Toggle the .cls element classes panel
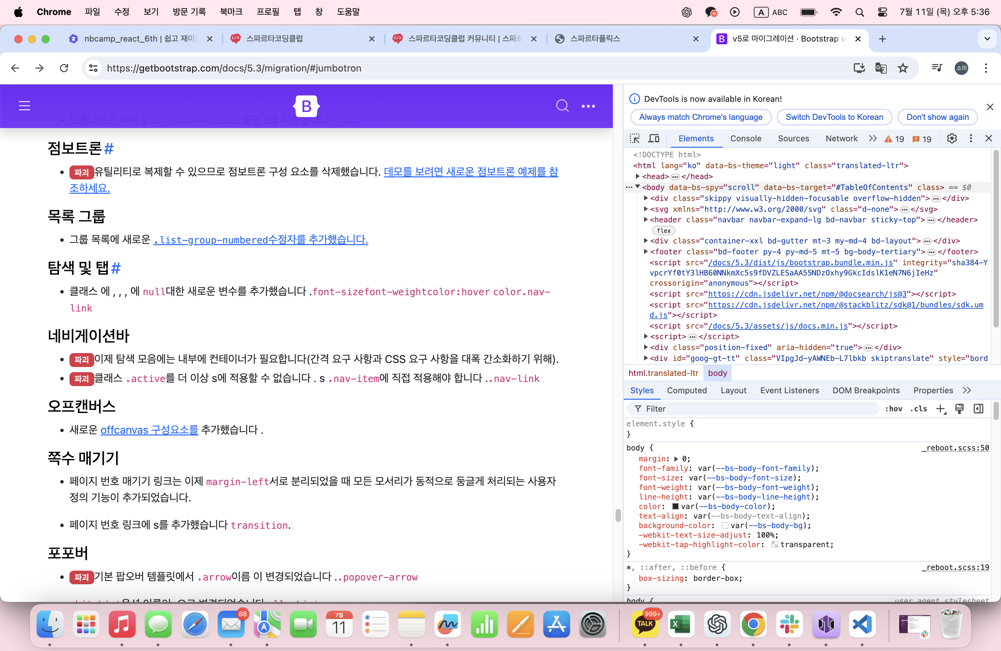Screen dimensions: 1001x651 pos(919,409)
